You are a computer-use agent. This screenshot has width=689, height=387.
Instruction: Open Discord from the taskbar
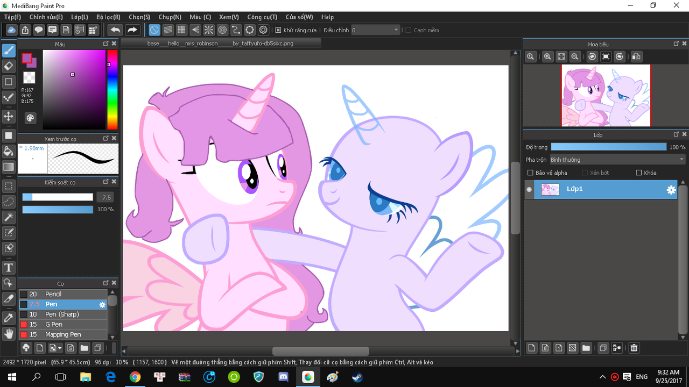[283, 377]
